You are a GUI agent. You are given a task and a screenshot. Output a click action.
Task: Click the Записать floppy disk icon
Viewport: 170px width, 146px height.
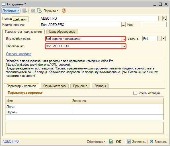pos(129,141)
